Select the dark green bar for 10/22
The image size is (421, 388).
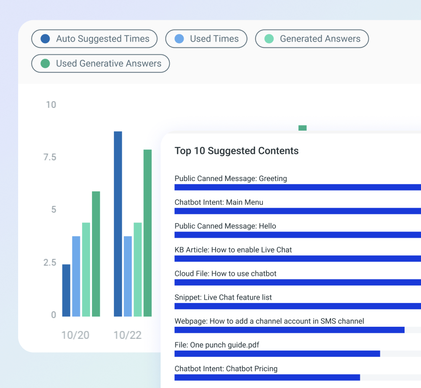pyautogui.click(x=147, y=233)
